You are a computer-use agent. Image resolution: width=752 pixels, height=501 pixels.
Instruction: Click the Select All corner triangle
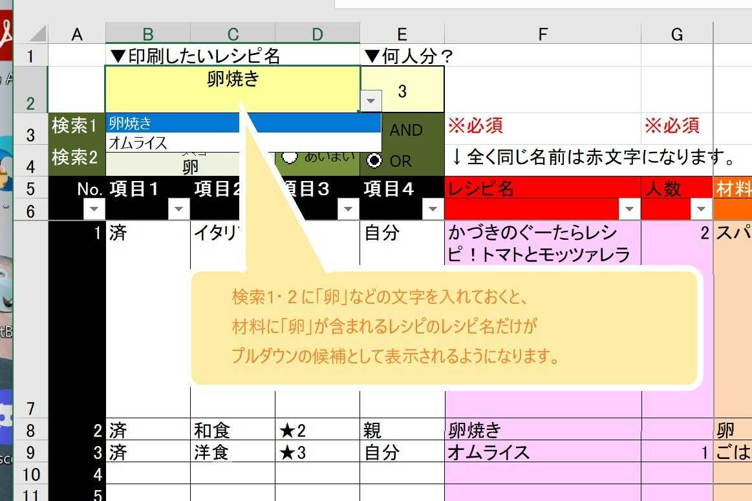point(38,34)
